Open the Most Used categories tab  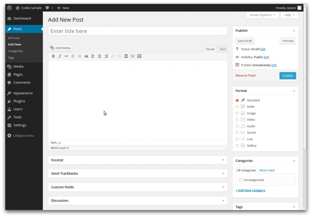(267, 170)
